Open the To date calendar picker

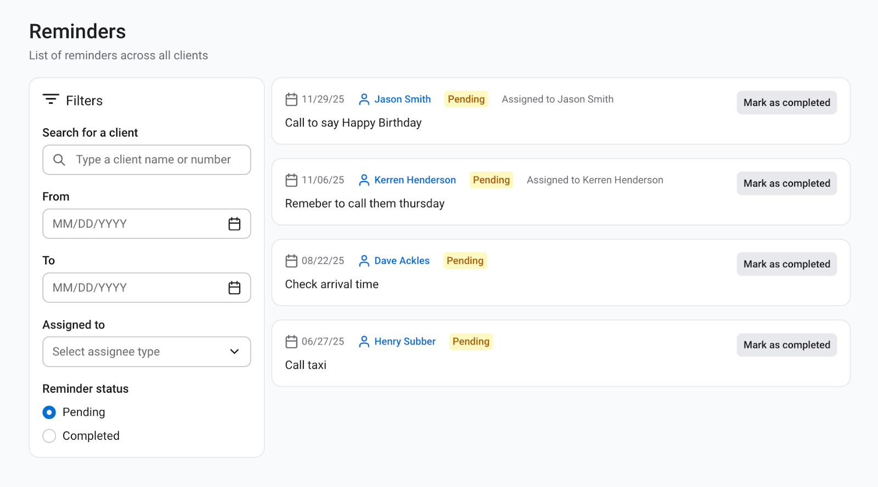coord(234,288)
